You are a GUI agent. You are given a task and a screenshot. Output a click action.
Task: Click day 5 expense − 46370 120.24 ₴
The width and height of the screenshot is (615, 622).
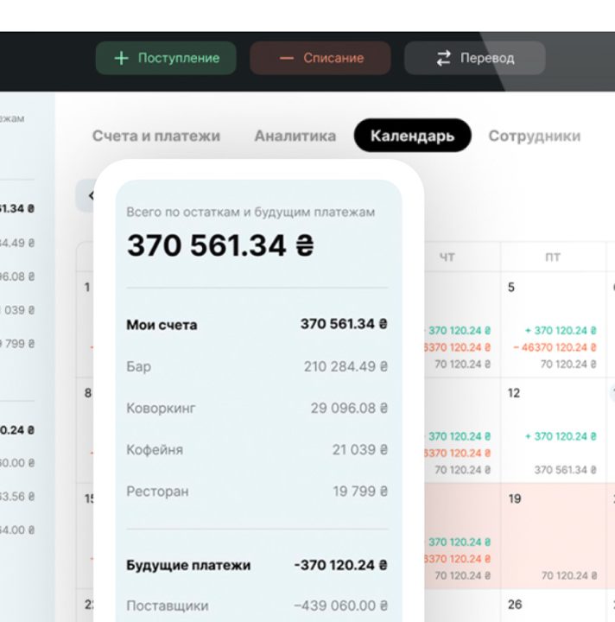[555, 347]
